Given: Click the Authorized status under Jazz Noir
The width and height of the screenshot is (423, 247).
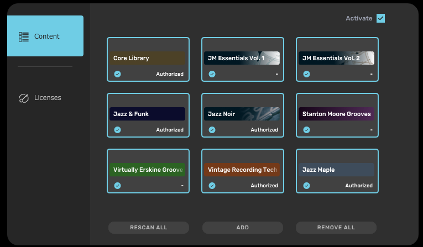Looking at the screenshot, I should coord(264,130).
